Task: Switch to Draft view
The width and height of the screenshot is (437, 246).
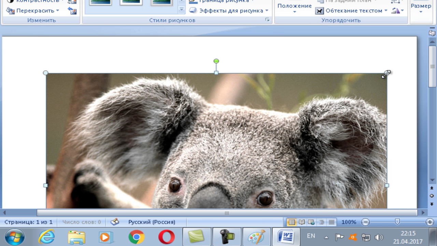Action: [x=332, y=222]
